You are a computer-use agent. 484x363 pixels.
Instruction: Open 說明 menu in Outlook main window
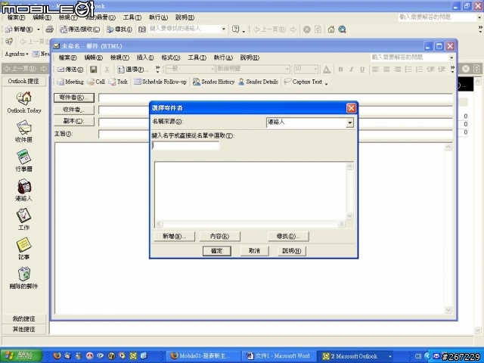pyautogui.click(x=185, y=17)
